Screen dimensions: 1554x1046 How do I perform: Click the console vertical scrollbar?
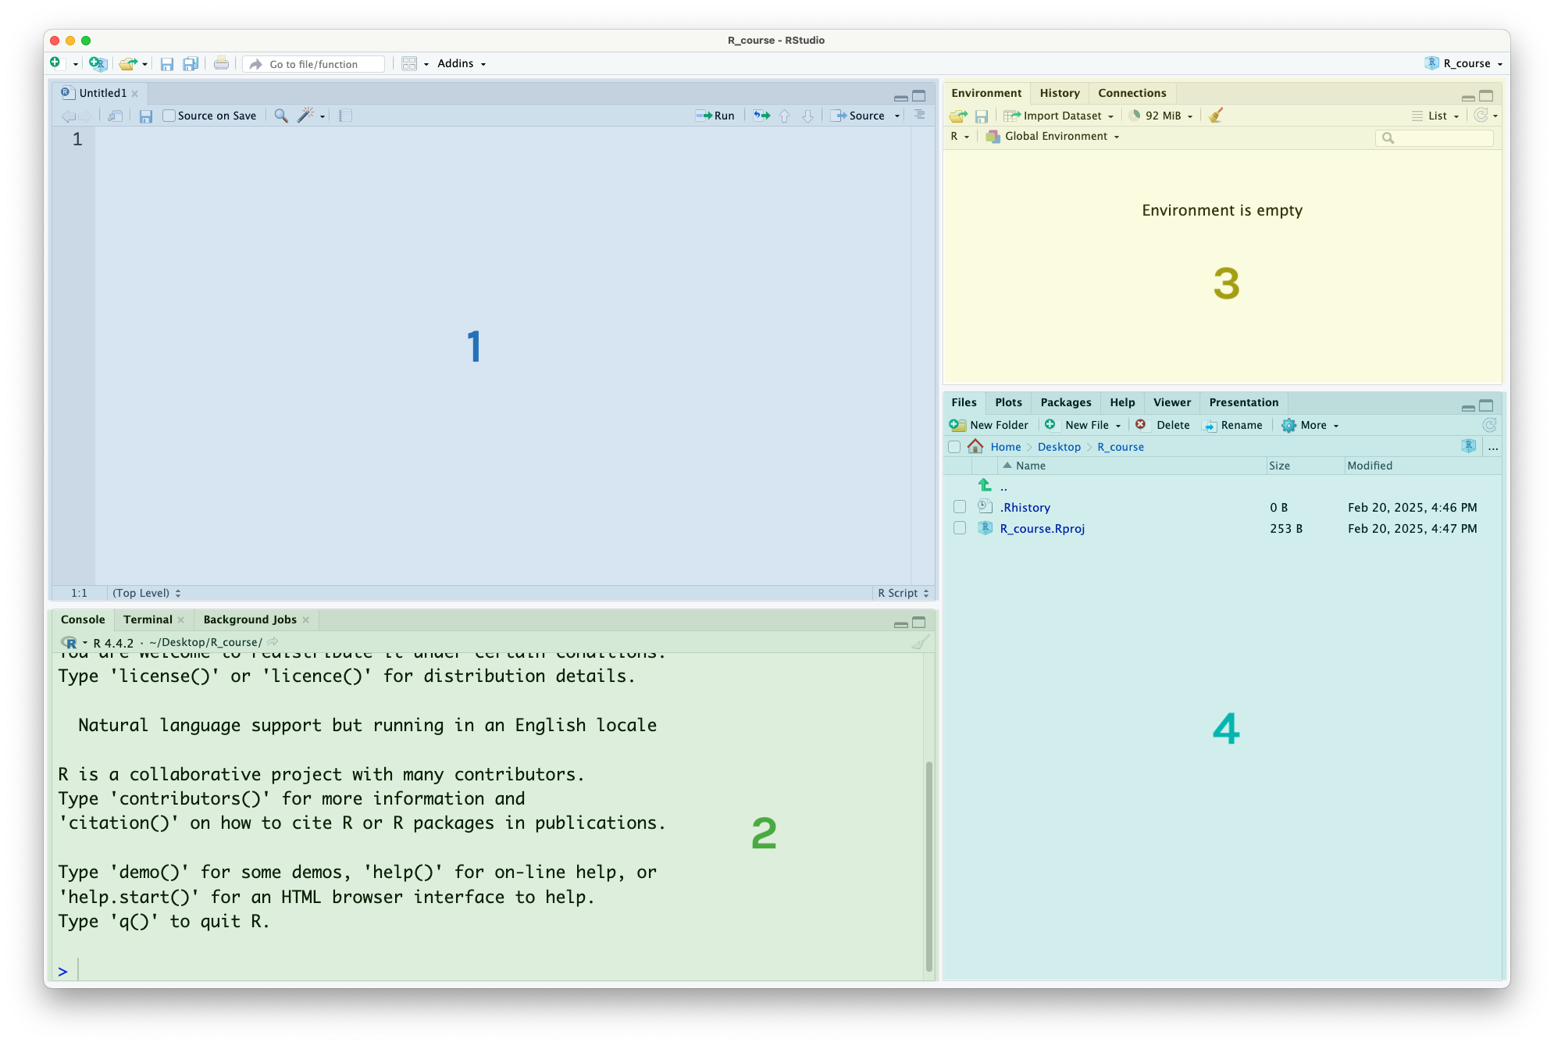tap(928, 866)
